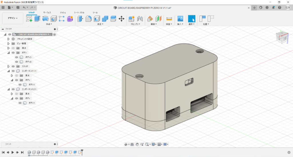Select the Move/Copy arrows tool
The image size is (293, 157).
[121, 19]
